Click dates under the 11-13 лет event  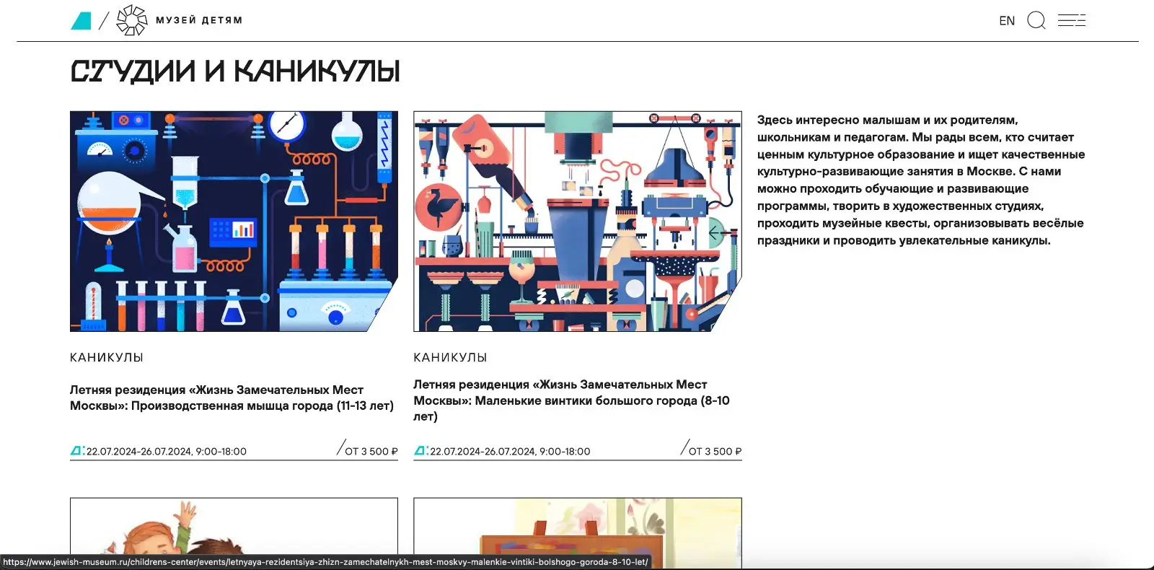pyautogui.click(x=167, y=452)
